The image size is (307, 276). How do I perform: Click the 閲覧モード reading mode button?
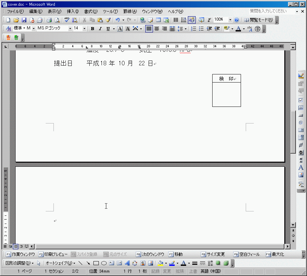(259, 20)
